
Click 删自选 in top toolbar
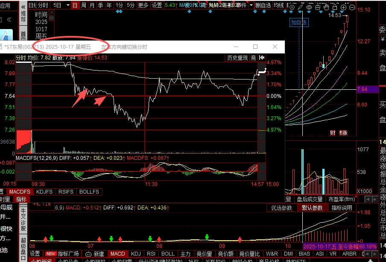[x=263, y=5]
